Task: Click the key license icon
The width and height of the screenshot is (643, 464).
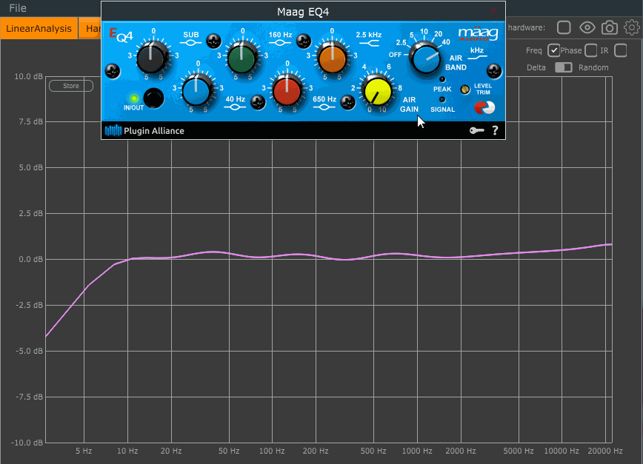Action: coord(476,131)
